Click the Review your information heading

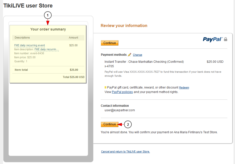tap(124, 25)
